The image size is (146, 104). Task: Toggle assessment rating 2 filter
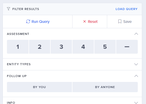(40, 47)
